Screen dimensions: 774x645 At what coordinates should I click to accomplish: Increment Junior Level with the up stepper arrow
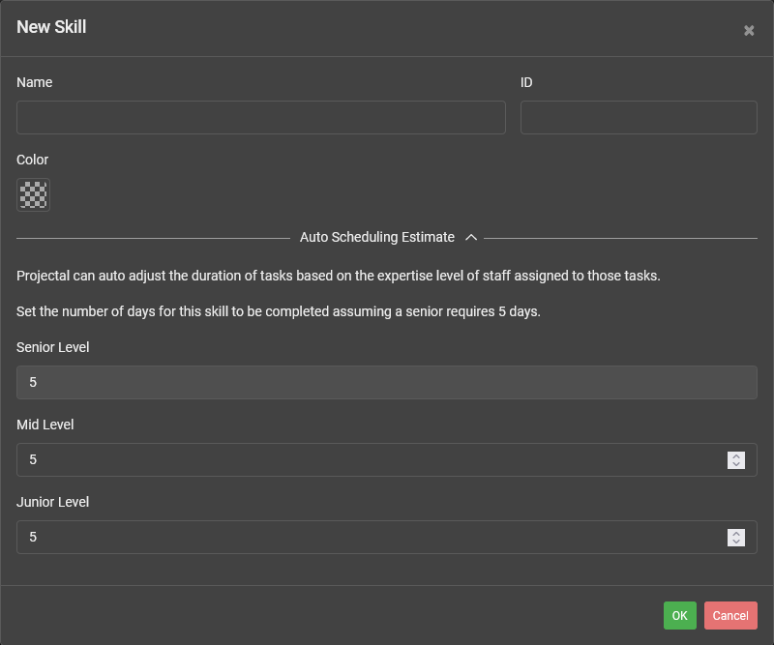[736, 532]
